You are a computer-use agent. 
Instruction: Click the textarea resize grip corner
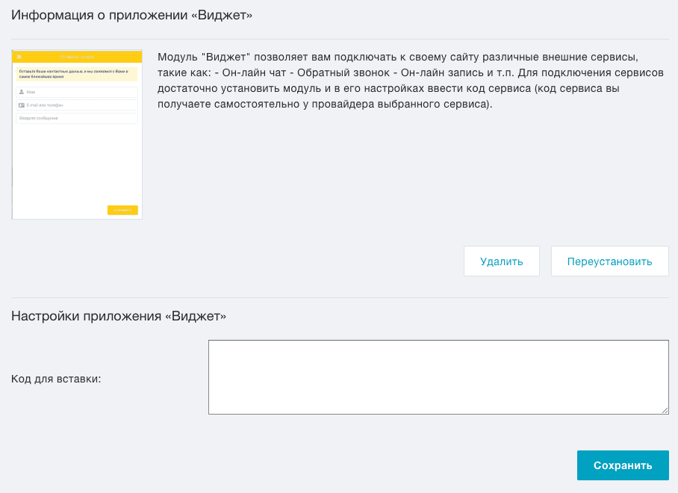coord(665,410)
